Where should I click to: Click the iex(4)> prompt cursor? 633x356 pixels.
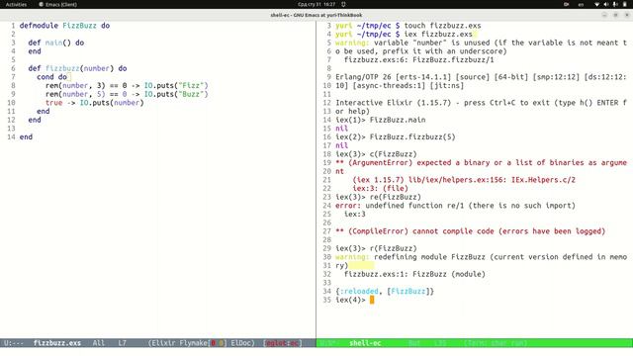(x=372, y=300)
